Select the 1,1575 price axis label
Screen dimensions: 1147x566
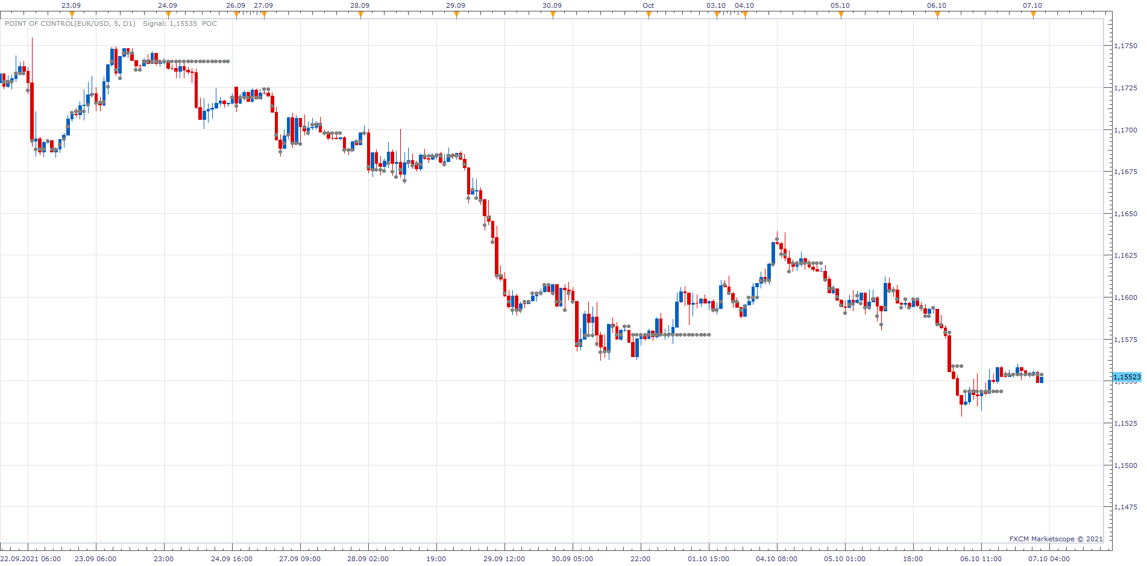(x=1126, y=340)
